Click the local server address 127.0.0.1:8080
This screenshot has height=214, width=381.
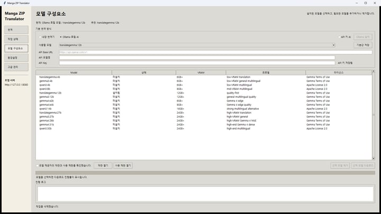[16, 85]
